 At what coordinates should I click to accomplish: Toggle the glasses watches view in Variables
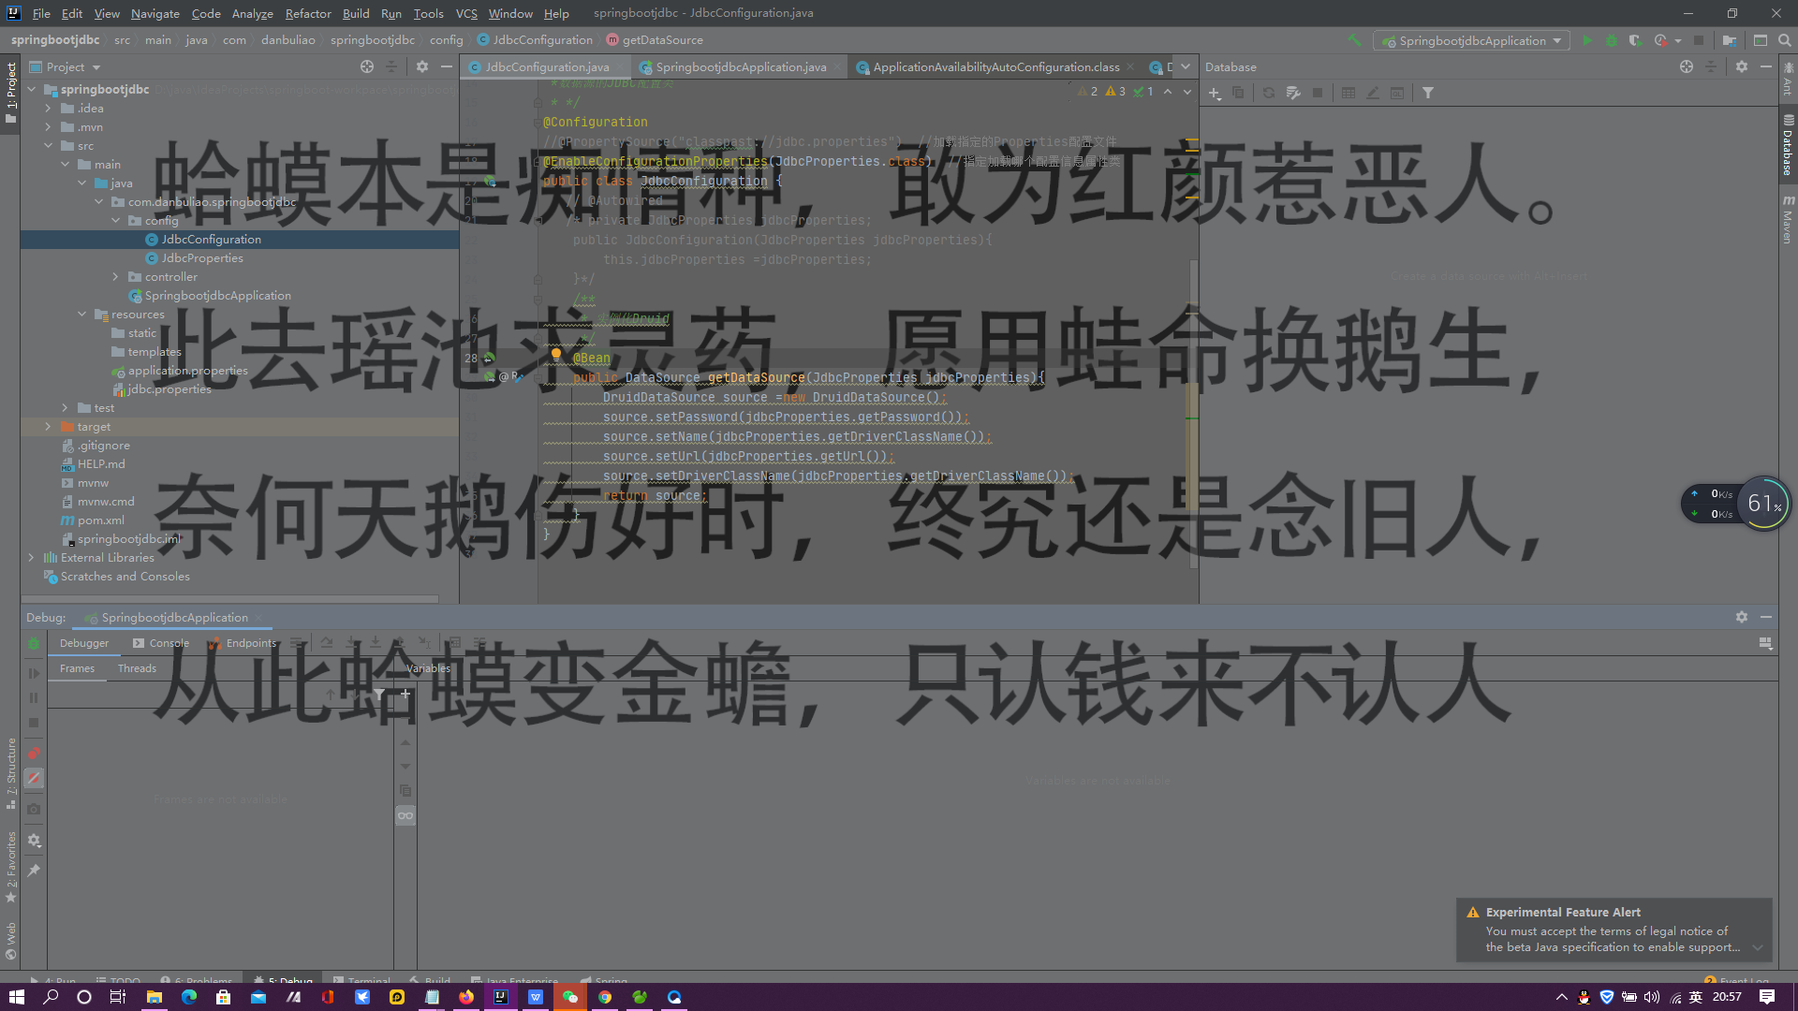point(405,815)
